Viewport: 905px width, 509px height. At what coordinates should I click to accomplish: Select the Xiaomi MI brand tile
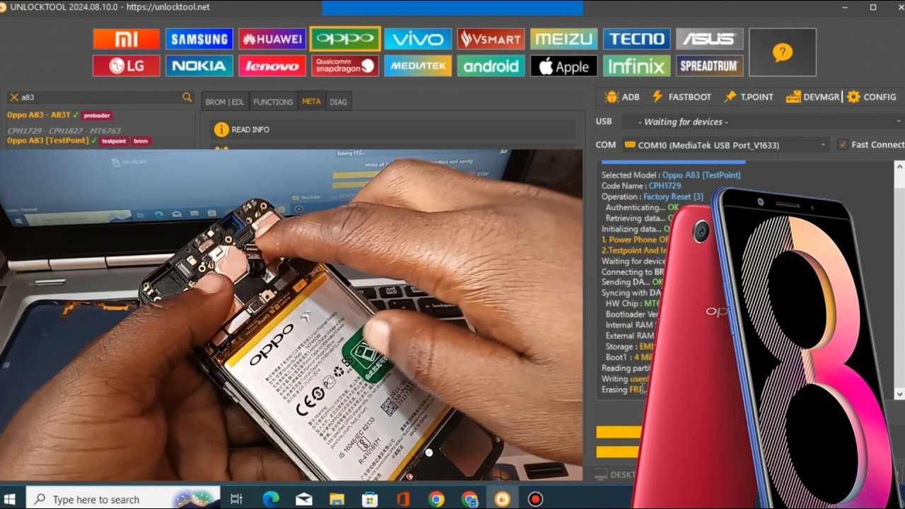(x=126, y=39)
